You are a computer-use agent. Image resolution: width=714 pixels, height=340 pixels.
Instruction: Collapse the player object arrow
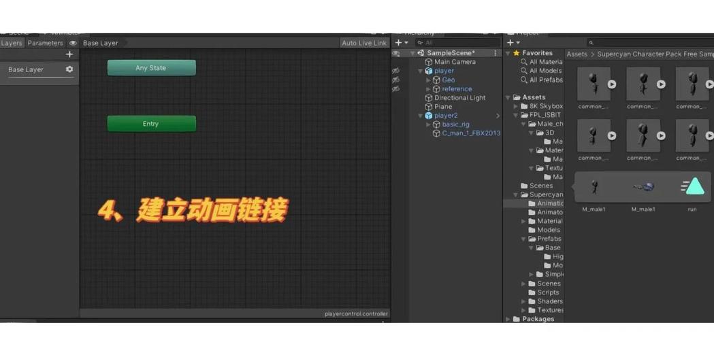pyautogui.click(x=420, y=71)
